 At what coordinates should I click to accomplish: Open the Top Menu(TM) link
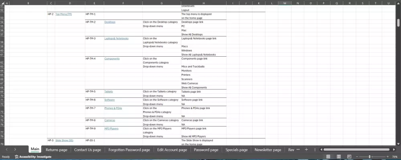tap(64, 14)
